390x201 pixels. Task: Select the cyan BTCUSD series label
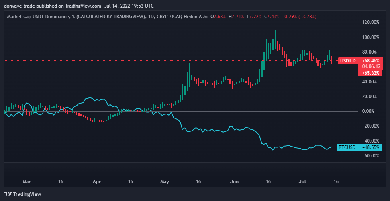coord(347,147)
